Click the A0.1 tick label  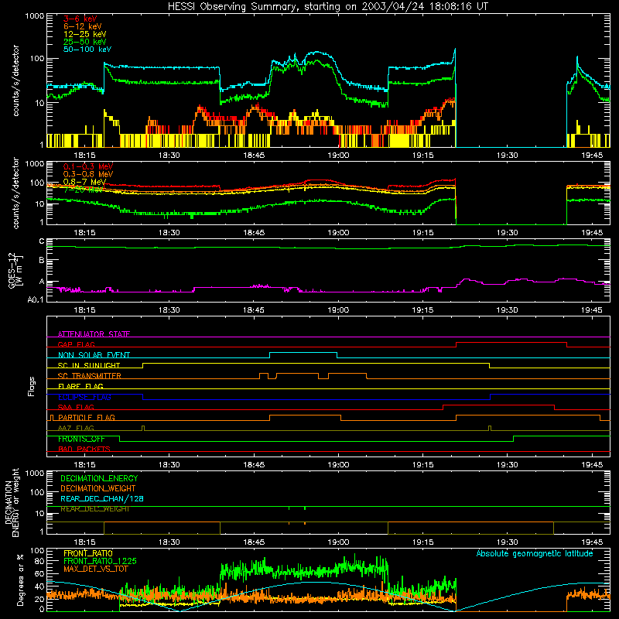coord(36,300)
